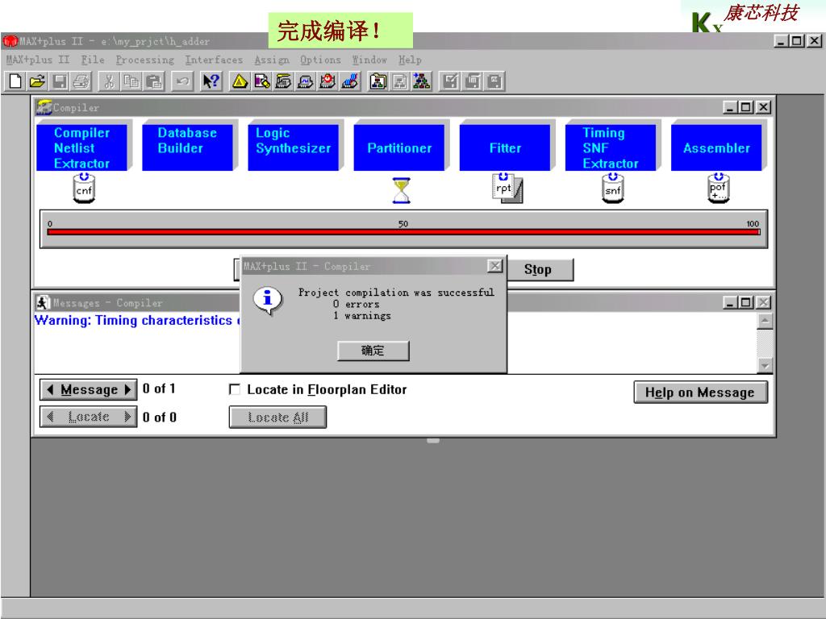Image resolution: width=826 pixels, height=619 pixels.
Task: Click the Partitioner module box
Action: 399,148
